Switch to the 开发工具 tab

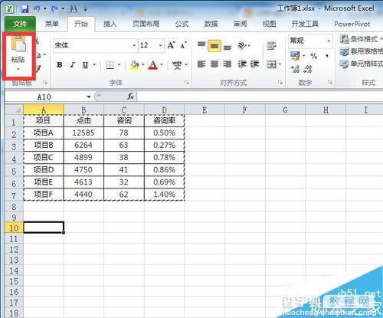coord(305,24)
